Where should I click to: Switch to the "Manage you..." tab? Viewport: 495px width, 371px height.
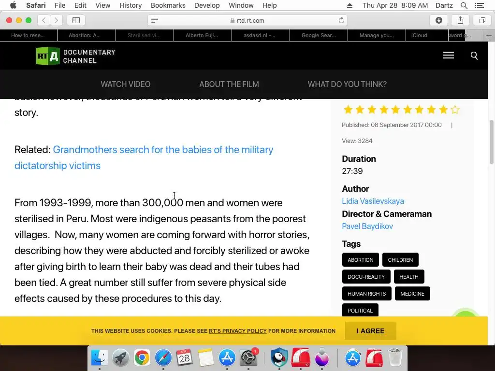[377, 35]
